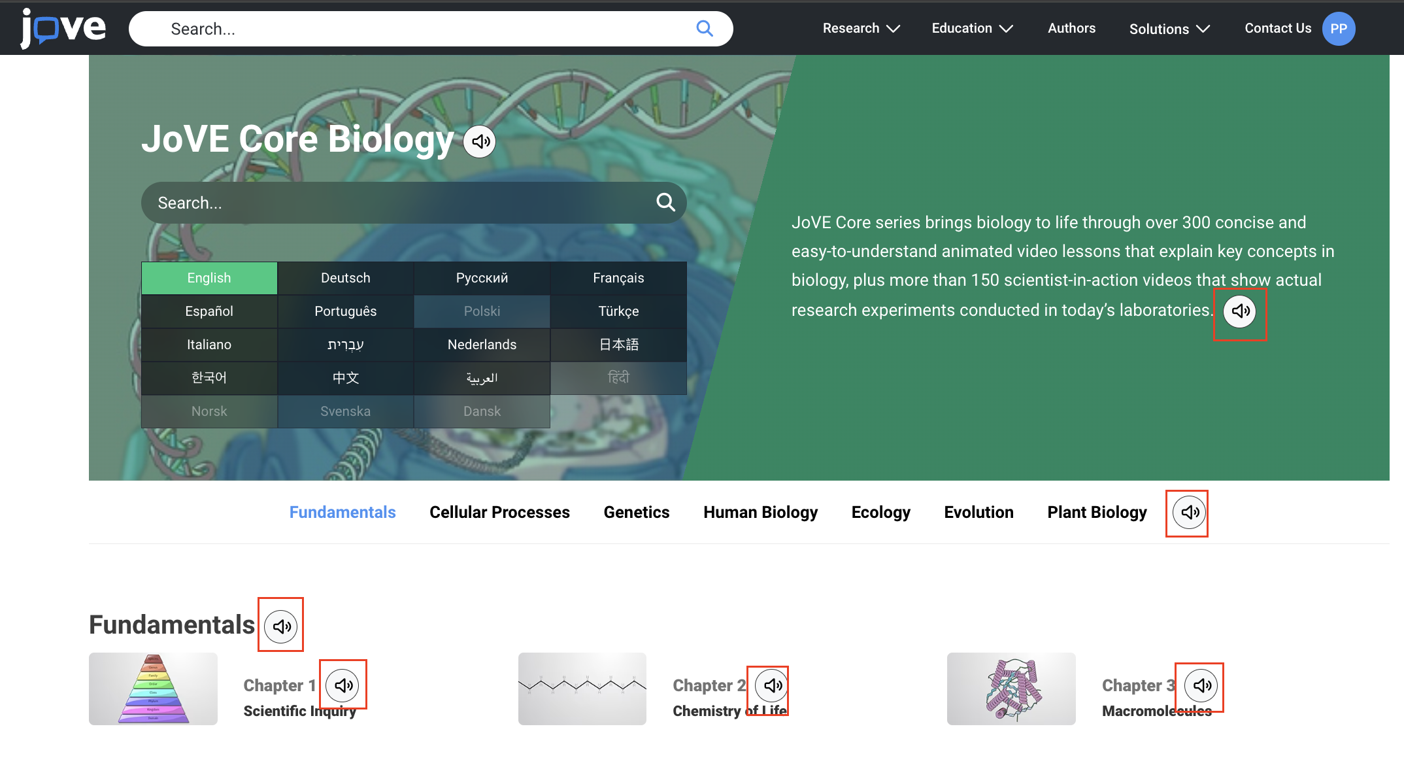Play audio for the JoVE Core description paragraph
Image resolution: width=1404 pixels, height=769 pixels.
pyautogui.click(x=1240, y=311)
